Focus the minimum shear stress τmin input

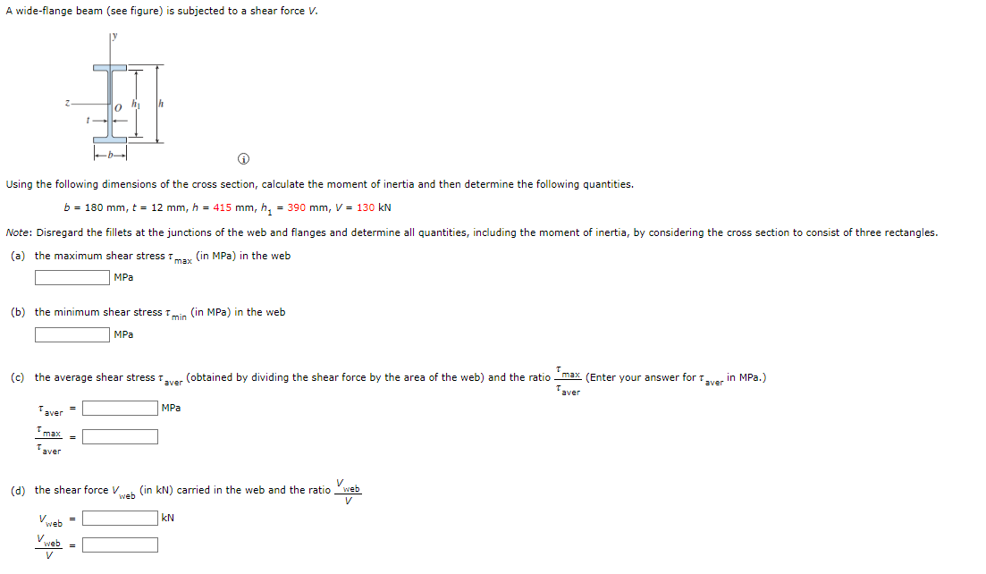coord(72,334)
